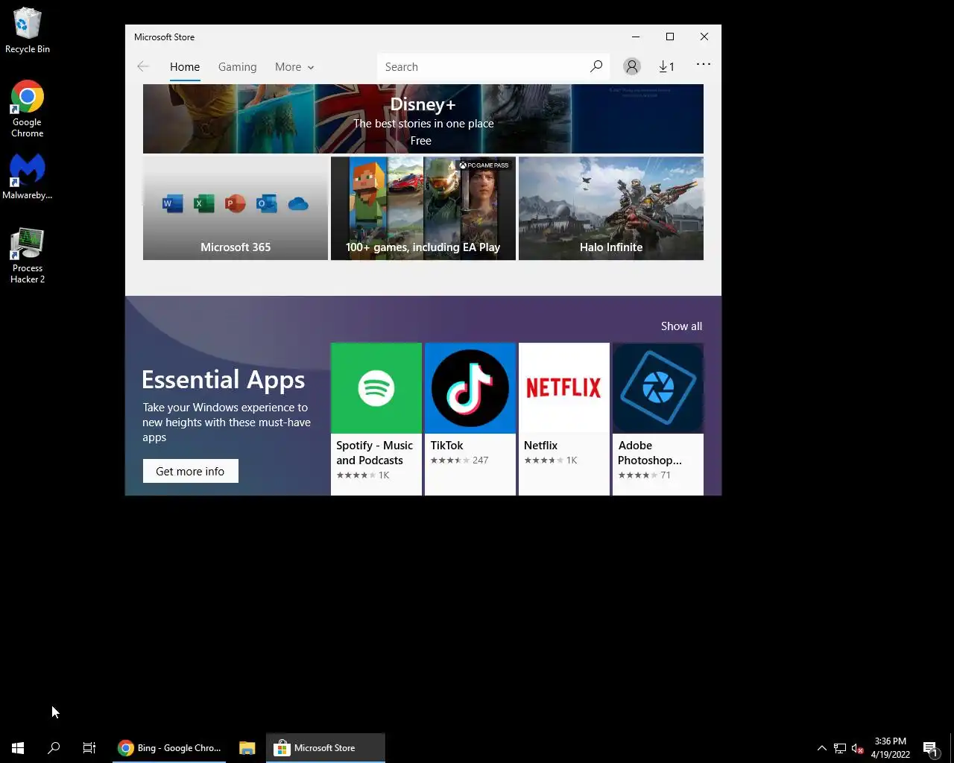Open Task View on the taskbar
The width and height of the screenshot is (954, 763).
(89, 748)
